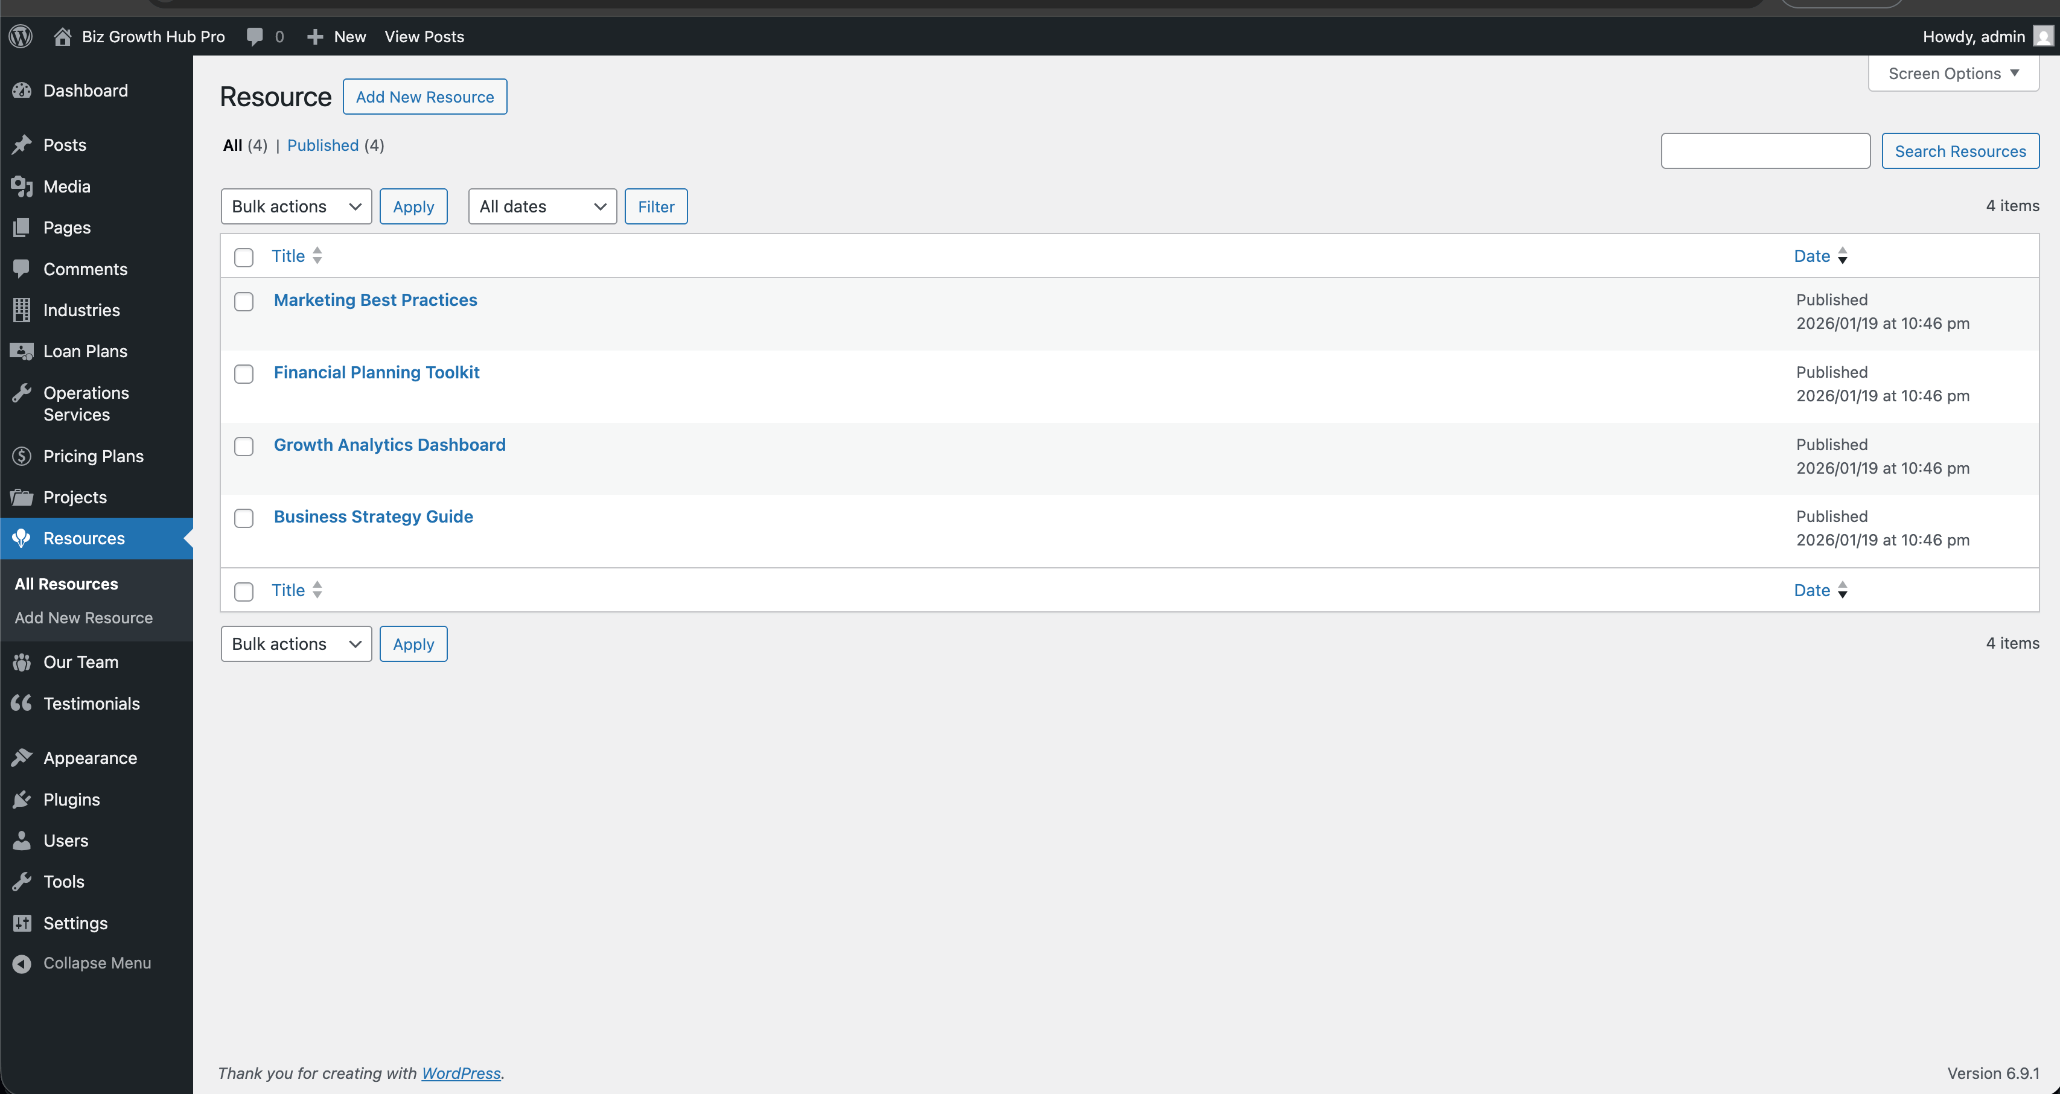Select All Resources in the sidebar submenu
The height and width of the screenshot is (1094, 2060).
(x=66, y=584)
